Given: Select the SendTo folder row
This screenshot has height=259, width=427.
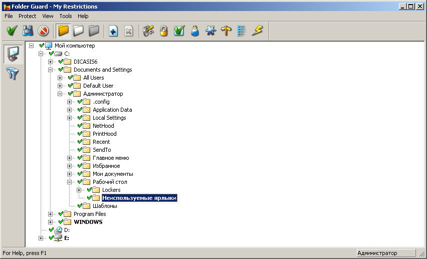Looking at the screenshot, I should pyautogui.click(x=102, y=150).
